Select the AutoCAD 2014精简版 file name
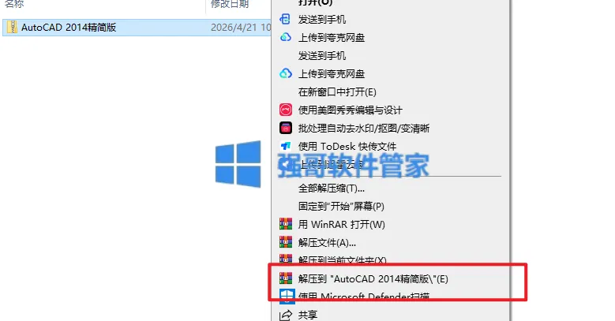This screenshot has height=321, width=615. 69,27
